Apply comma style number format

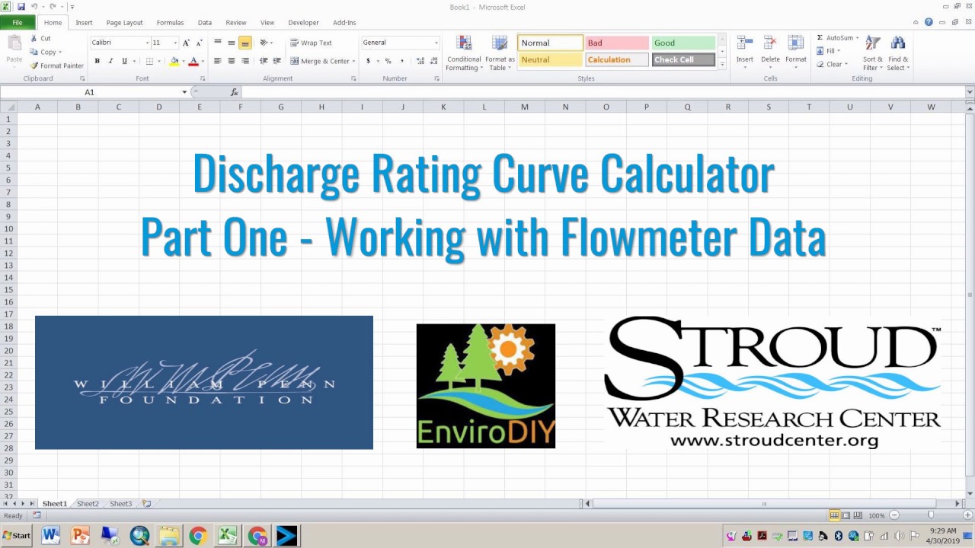(x=401, y=61)
